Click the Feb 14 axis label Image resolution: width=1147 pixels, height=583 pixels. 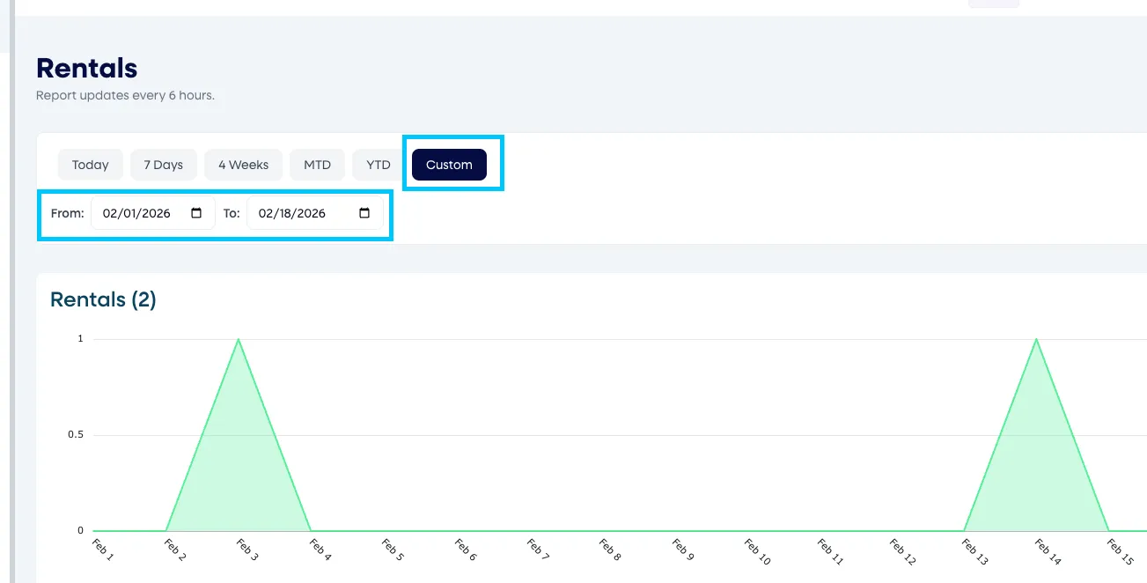click(x=1048, y=551)
